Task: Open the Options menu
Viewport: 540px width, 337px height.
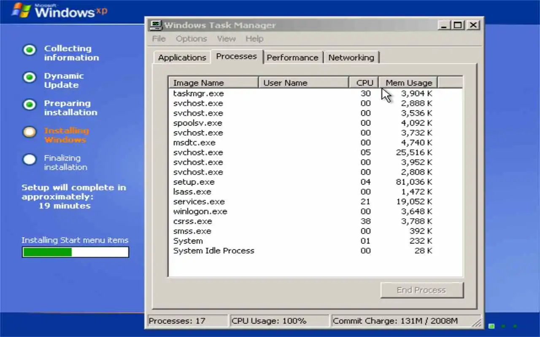Action: (x=191, y=39)
